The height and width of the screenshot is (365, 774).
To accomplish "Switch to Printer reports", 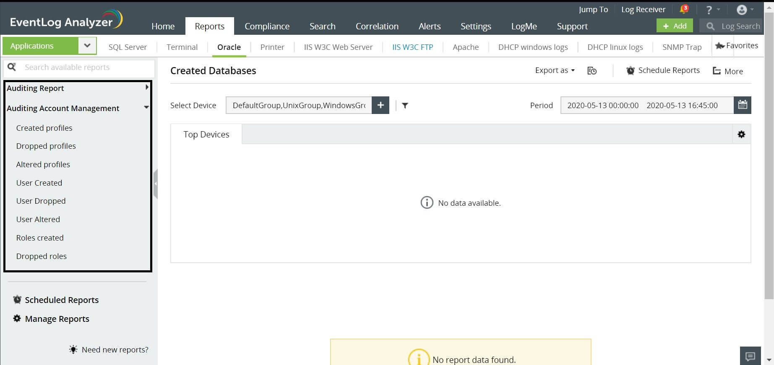I will [272, 47].
